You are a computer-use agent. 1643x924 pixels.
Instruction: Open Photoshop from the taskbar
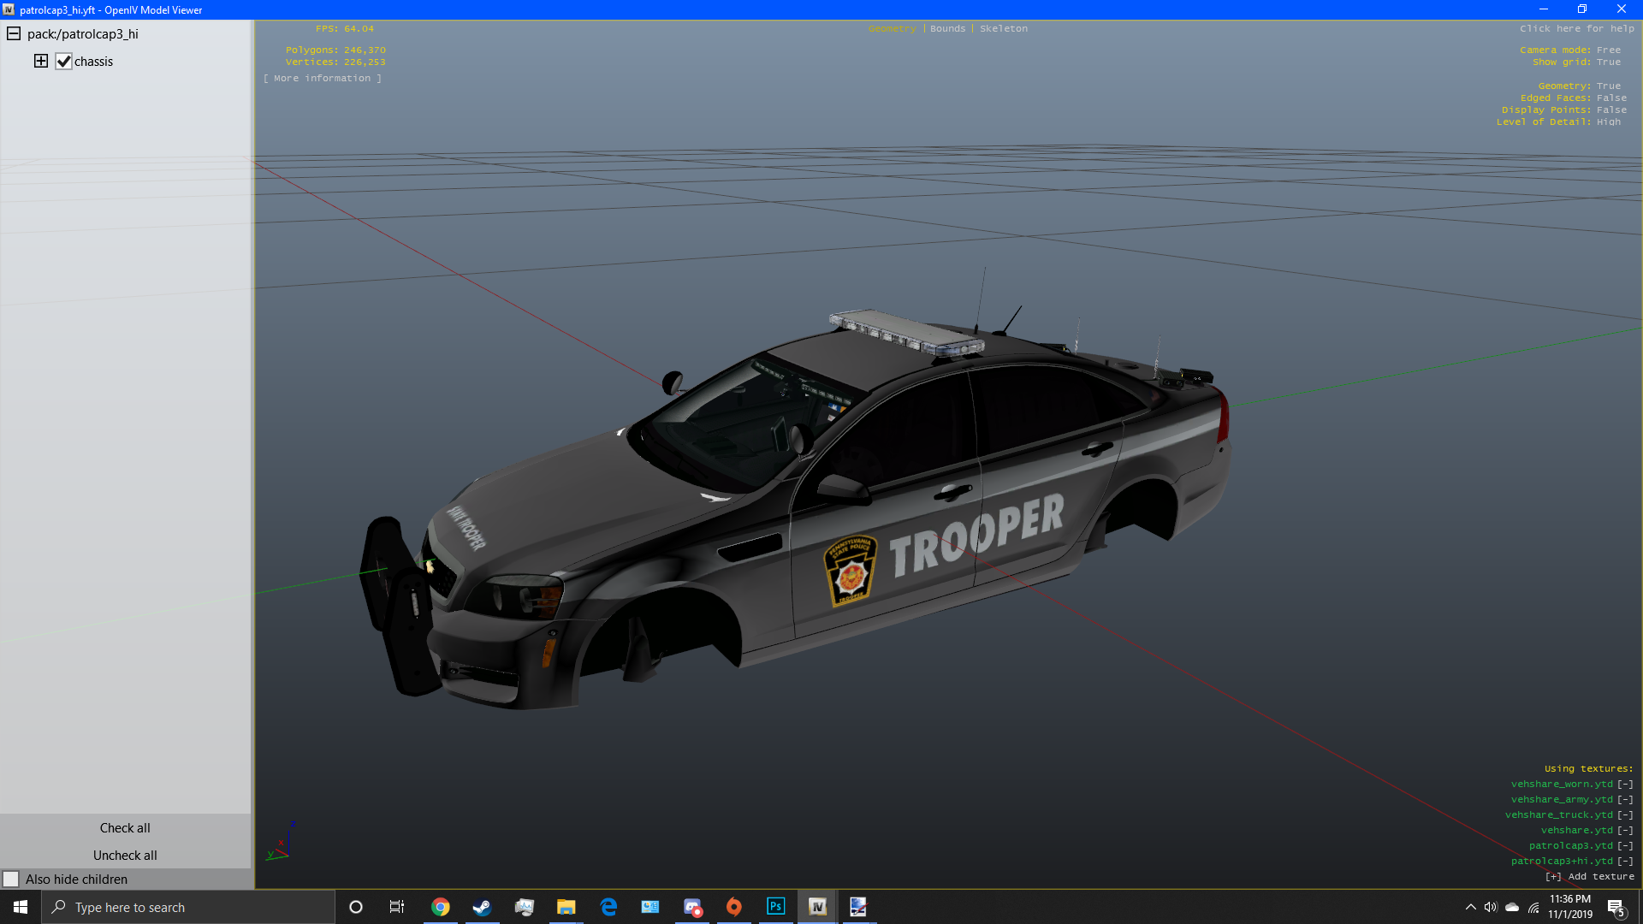(x=775, y=907)
